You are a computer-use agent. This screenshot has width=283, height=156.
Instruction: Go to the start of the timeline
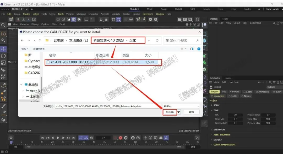point(42,138)
